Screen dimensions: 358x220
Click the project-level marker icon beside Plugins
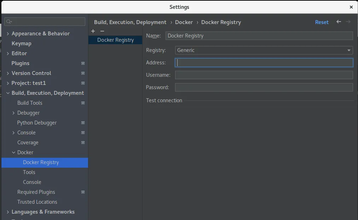coord(83,63)
